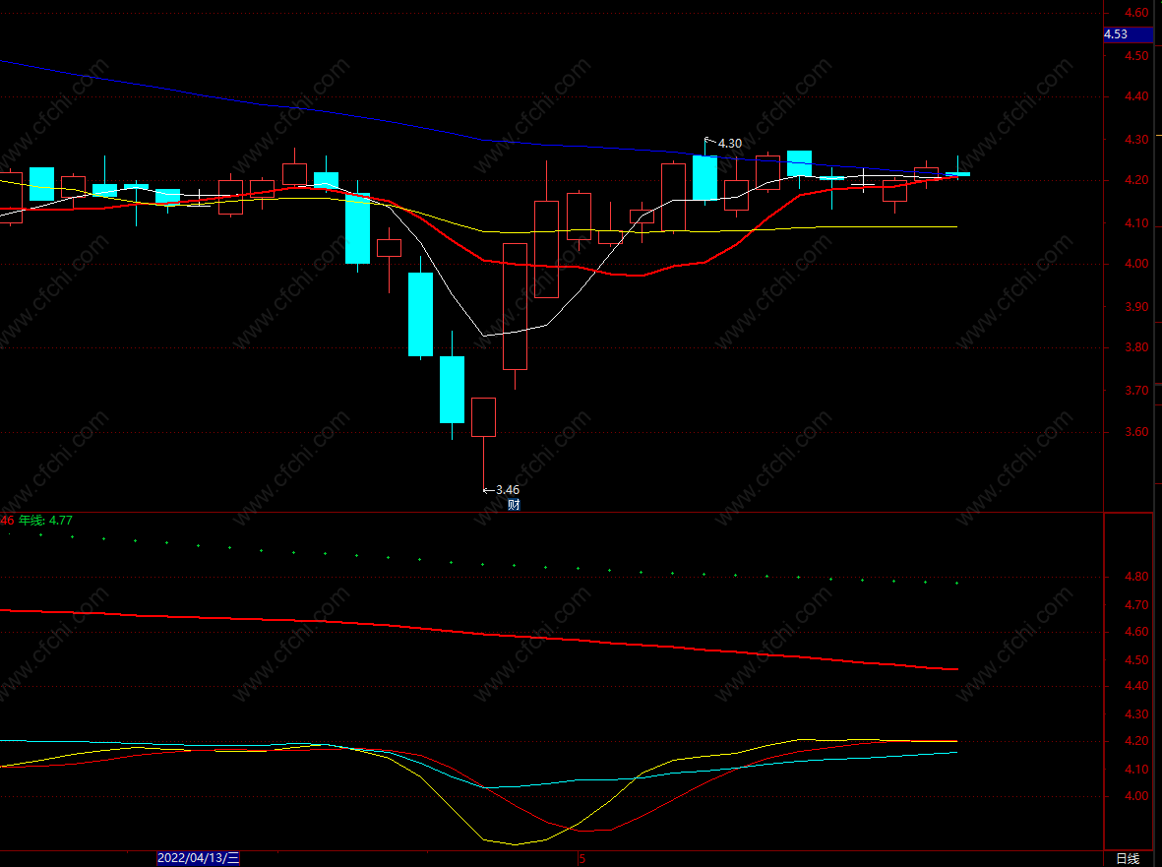Click the 2022/04/13/三 date label
Screen dimensions: 1162x867
tap(198, 858)
